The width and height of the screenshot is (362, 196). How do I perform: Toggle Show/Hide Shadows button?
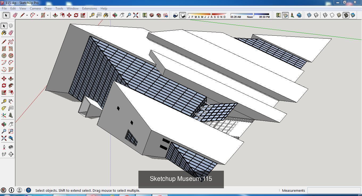tap(183, 15)
